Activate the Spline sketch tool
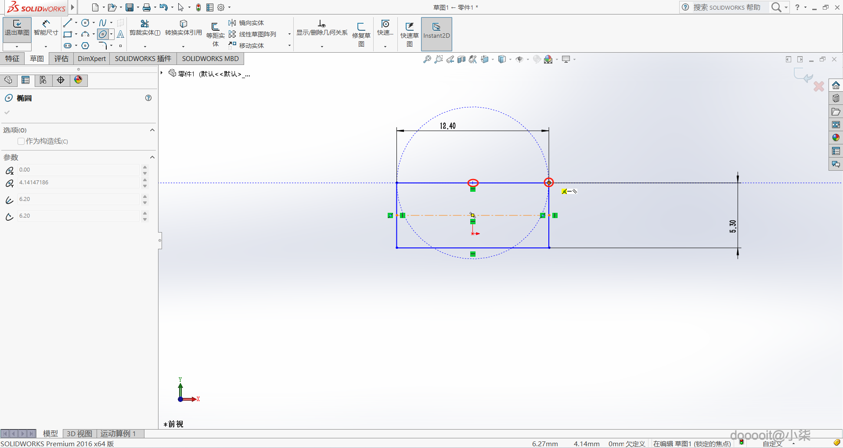Screen dimensions: 843x448 tap(102, 23)
